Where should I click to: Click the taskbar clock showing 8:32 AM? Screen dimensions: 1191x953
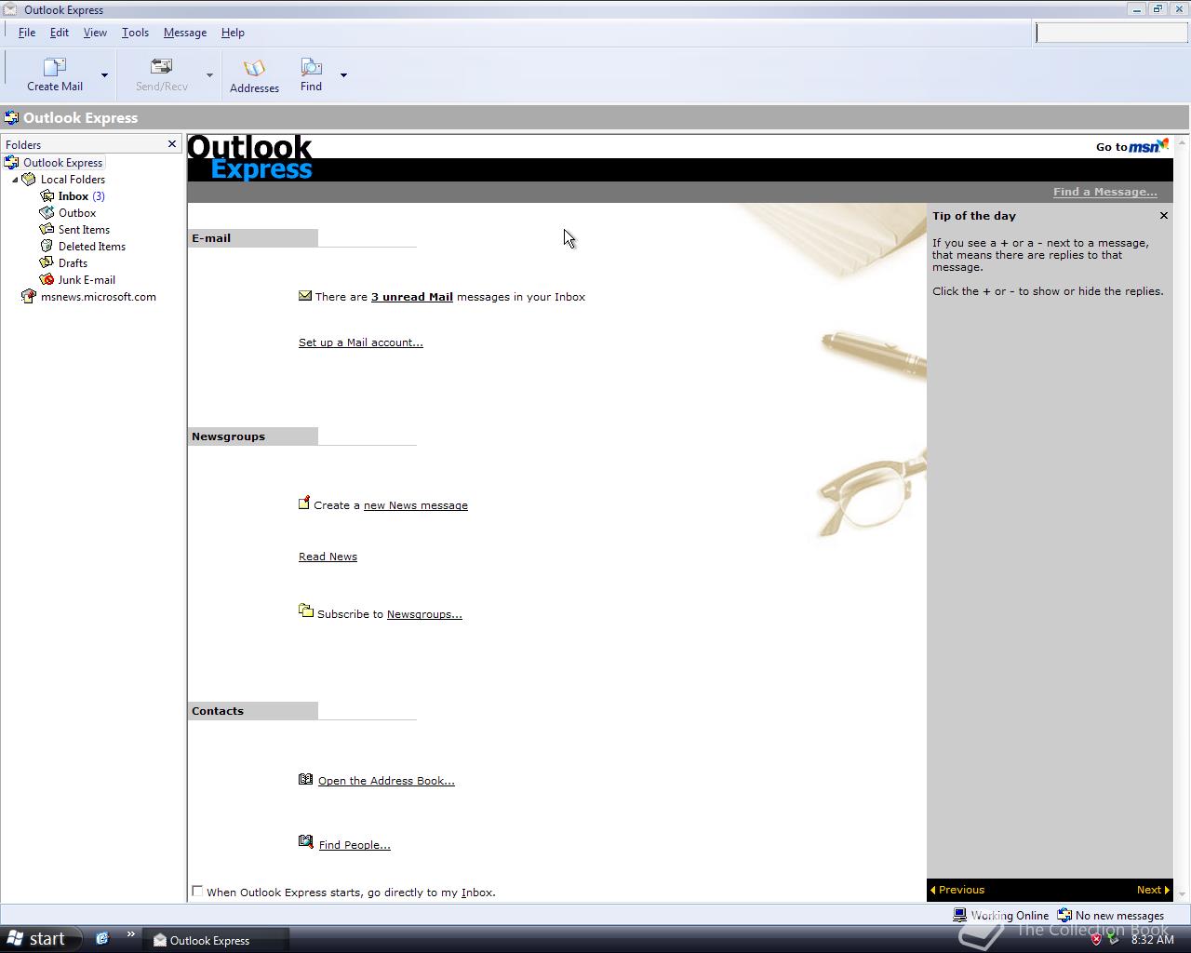[1152, 940]
